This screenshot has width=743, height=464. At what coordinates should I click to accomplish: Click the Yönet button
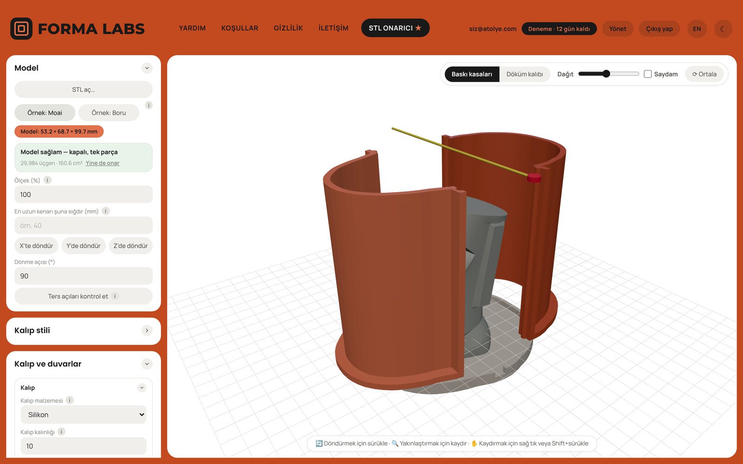618,29
